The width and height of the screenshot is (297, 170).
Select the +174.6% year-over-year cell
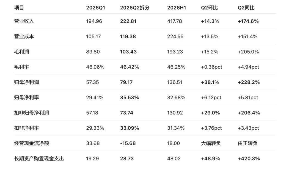point(248,21)
